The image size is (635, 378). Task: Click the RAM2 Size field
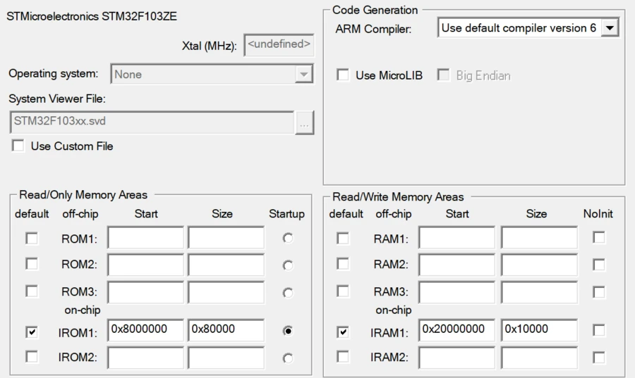540,265
